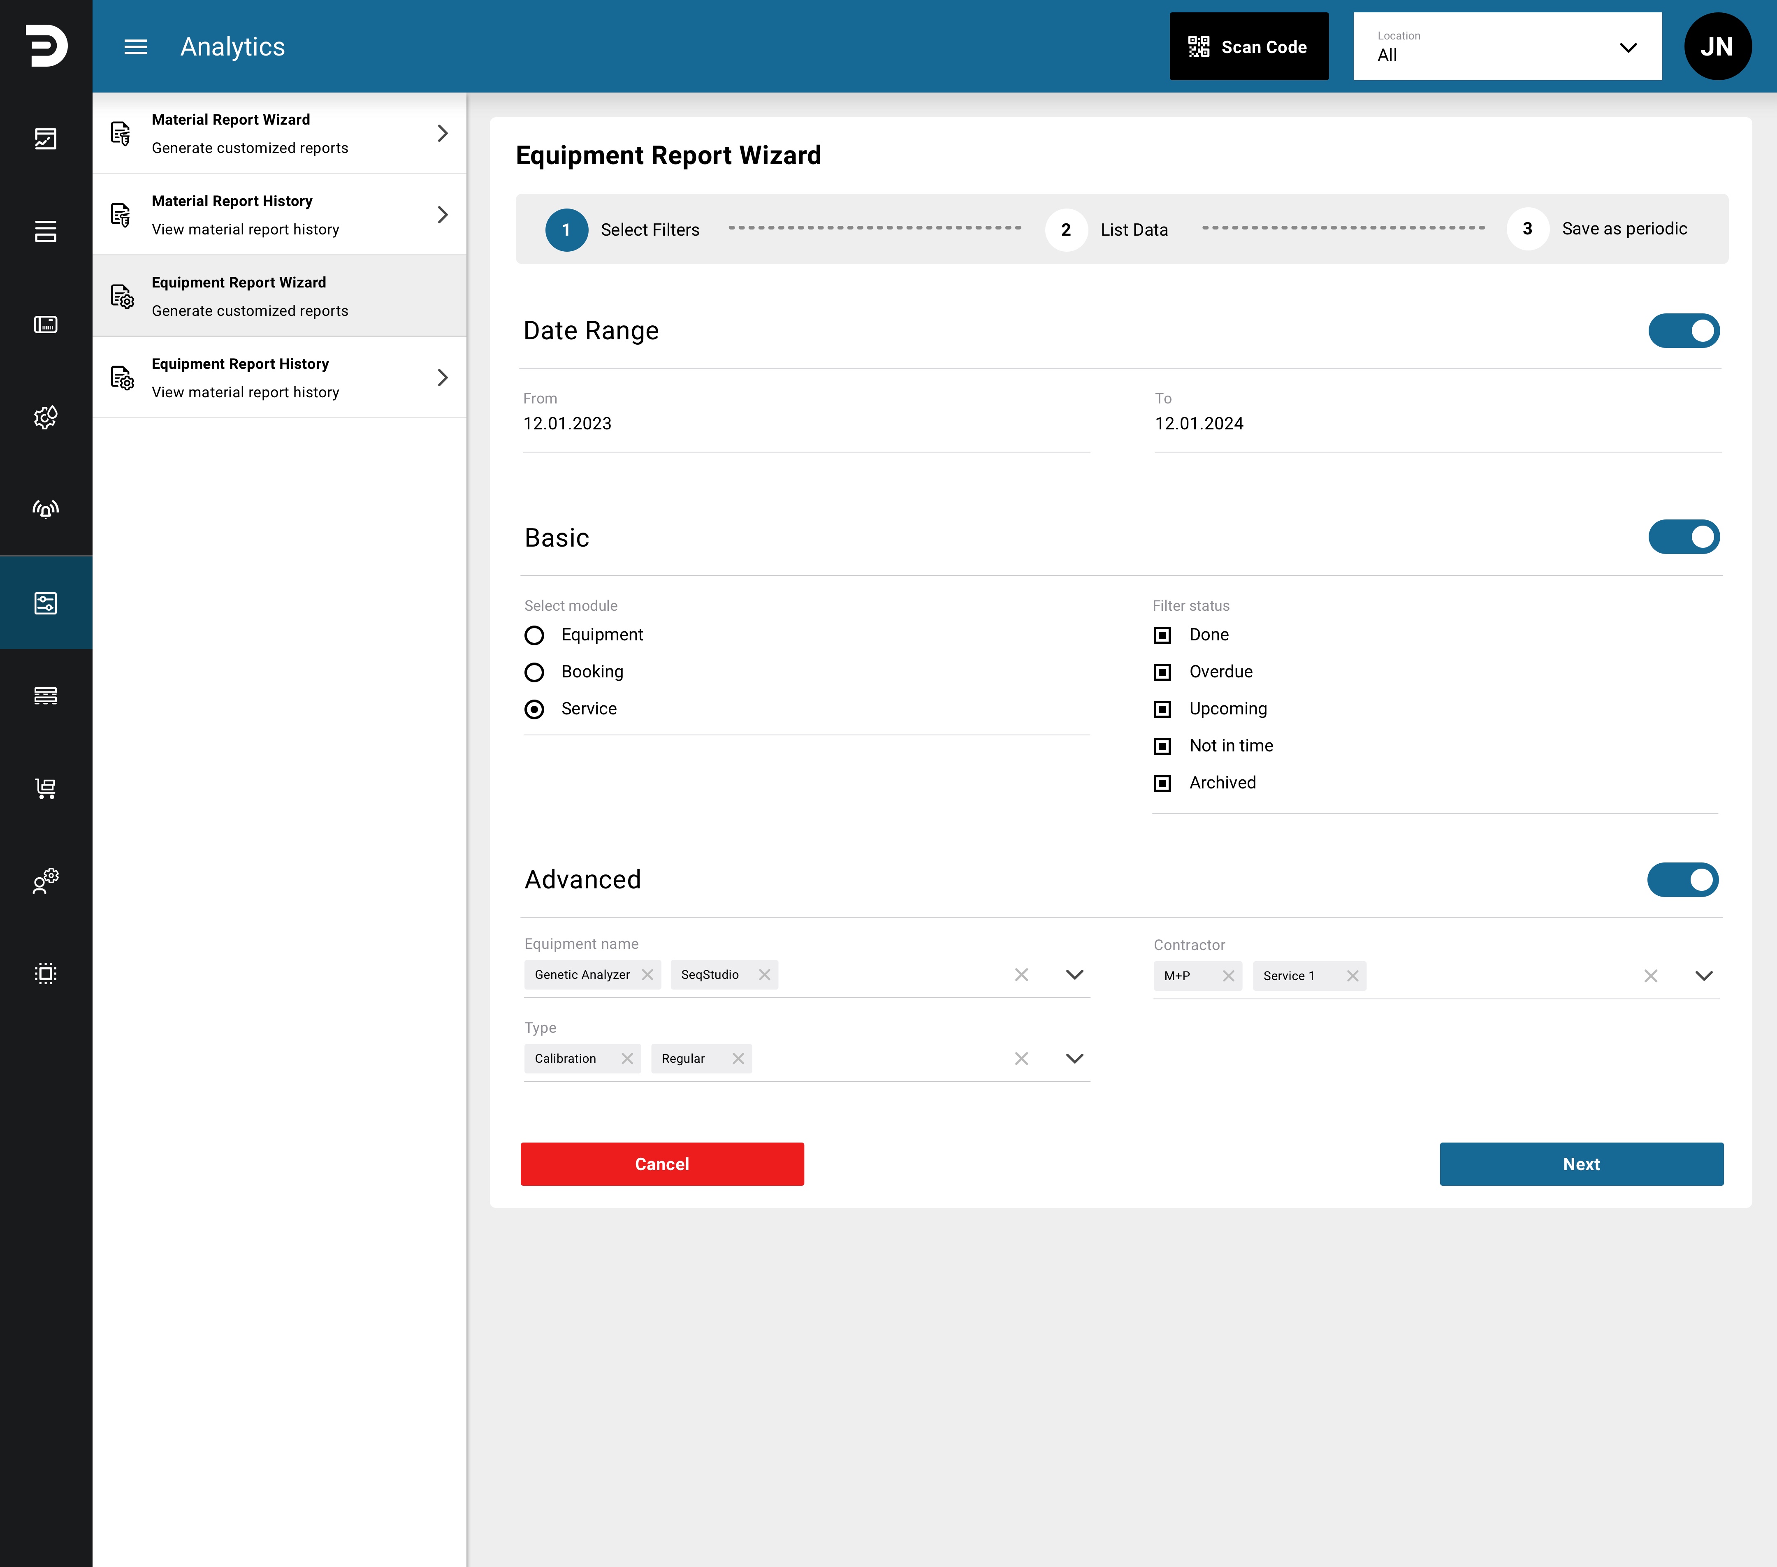Open the JN user avatar
1777x1567 pixels.
1717,47
